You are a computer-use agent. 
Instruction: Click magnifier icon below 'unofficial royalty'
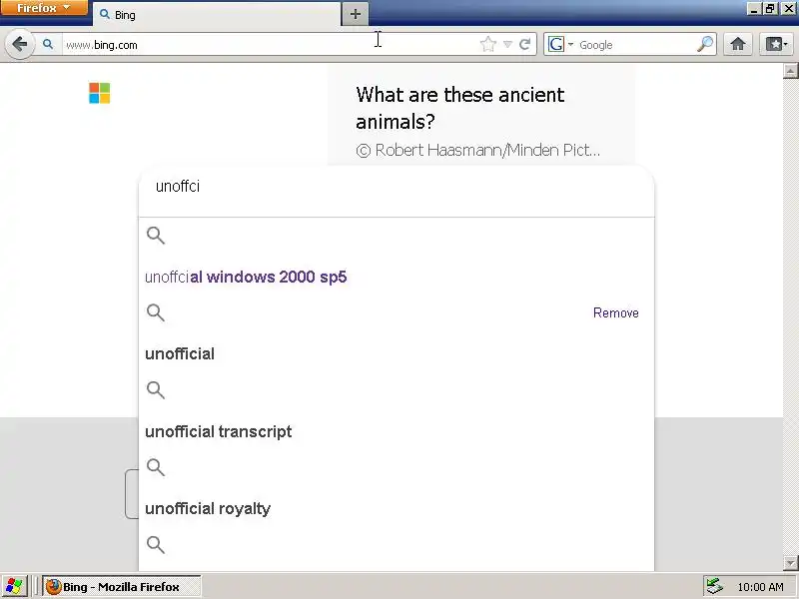(156, 545)
